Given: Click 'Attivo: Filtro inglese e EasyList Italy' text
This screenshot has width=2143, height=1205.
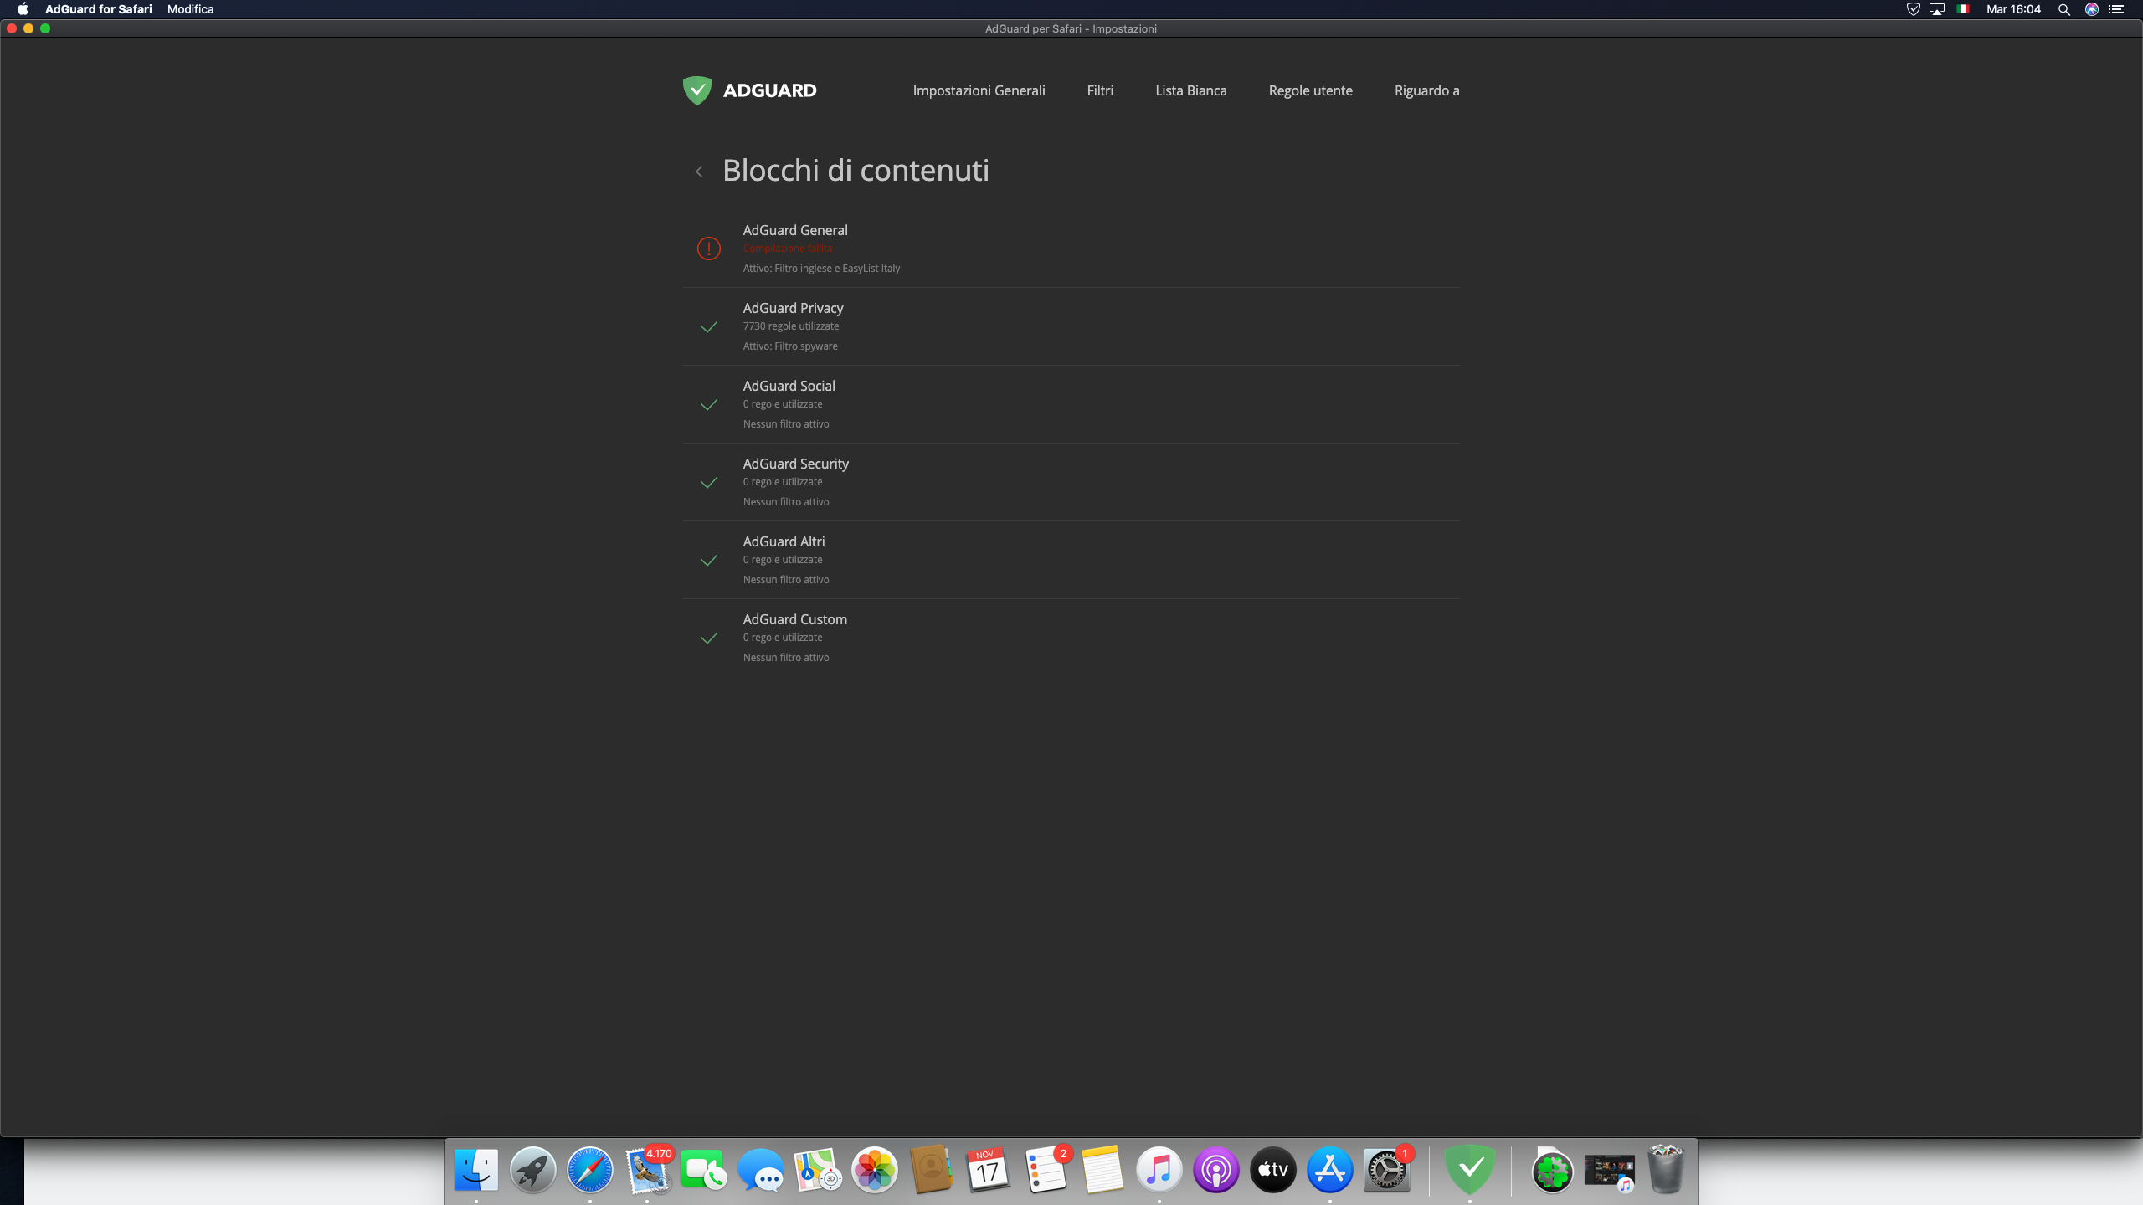Looking at the screenshot, I should click(x=822, y=269).
